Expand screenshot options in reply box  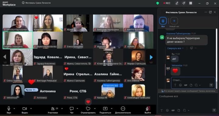200,85
